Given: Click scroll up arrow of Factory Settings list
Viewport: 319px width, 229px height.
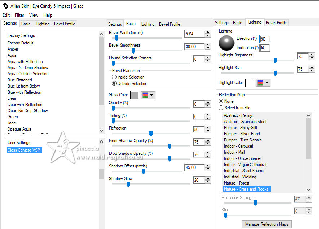Looking at the screenshot, I should (x=101, y=34).
